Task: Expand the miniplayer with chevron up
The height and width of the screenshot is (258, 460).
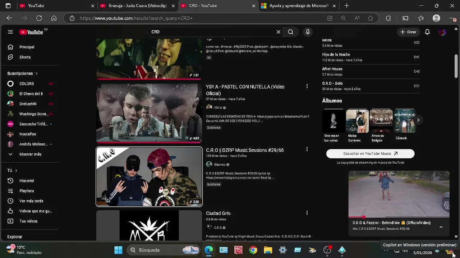Action: point(441,227)
